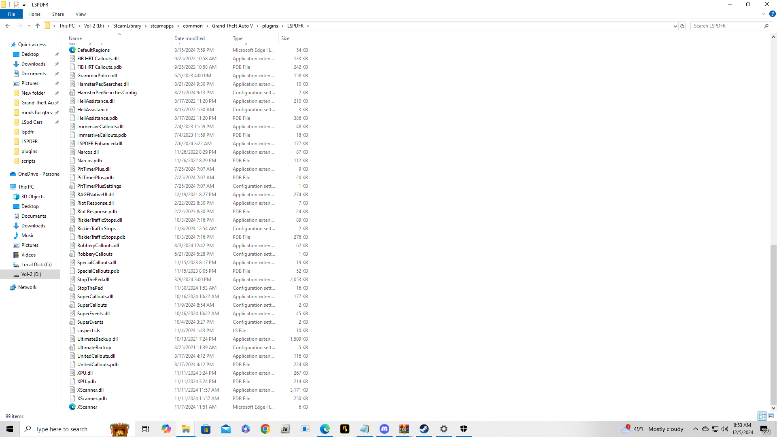Open Steam from the taskbar
The image size is (777, 437).
tap(424, 429)
